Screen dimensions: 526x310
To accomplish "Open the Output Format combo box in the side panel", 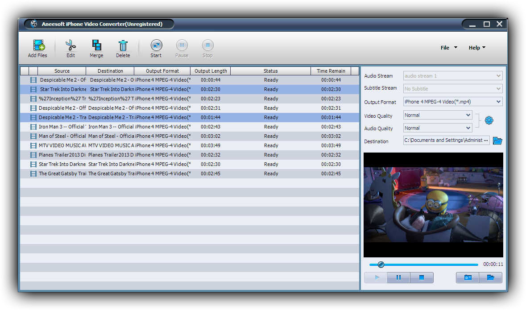I will pyautogui.click(x=453, y=102).
